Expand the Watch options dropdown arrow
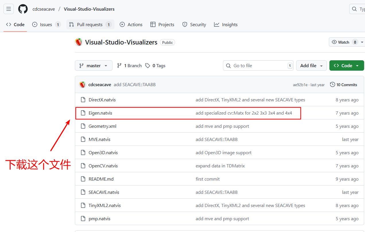Screen dimensions: 365x232 coord(362,42)
